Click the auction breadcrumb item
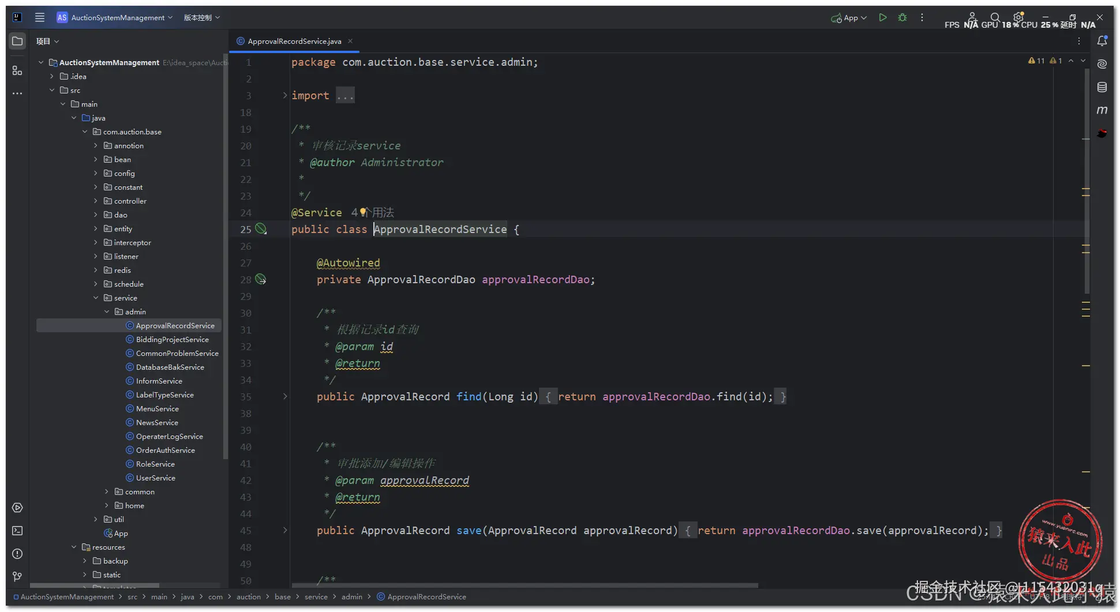The height and width of the screenshot is (612, 1120). (x=248, y=596)
